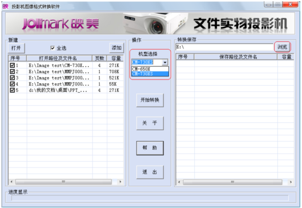This screenshot has width=302, height=208.
Task: Click the left list horizontal scrollbar thumb
Action: click(63, 182)
